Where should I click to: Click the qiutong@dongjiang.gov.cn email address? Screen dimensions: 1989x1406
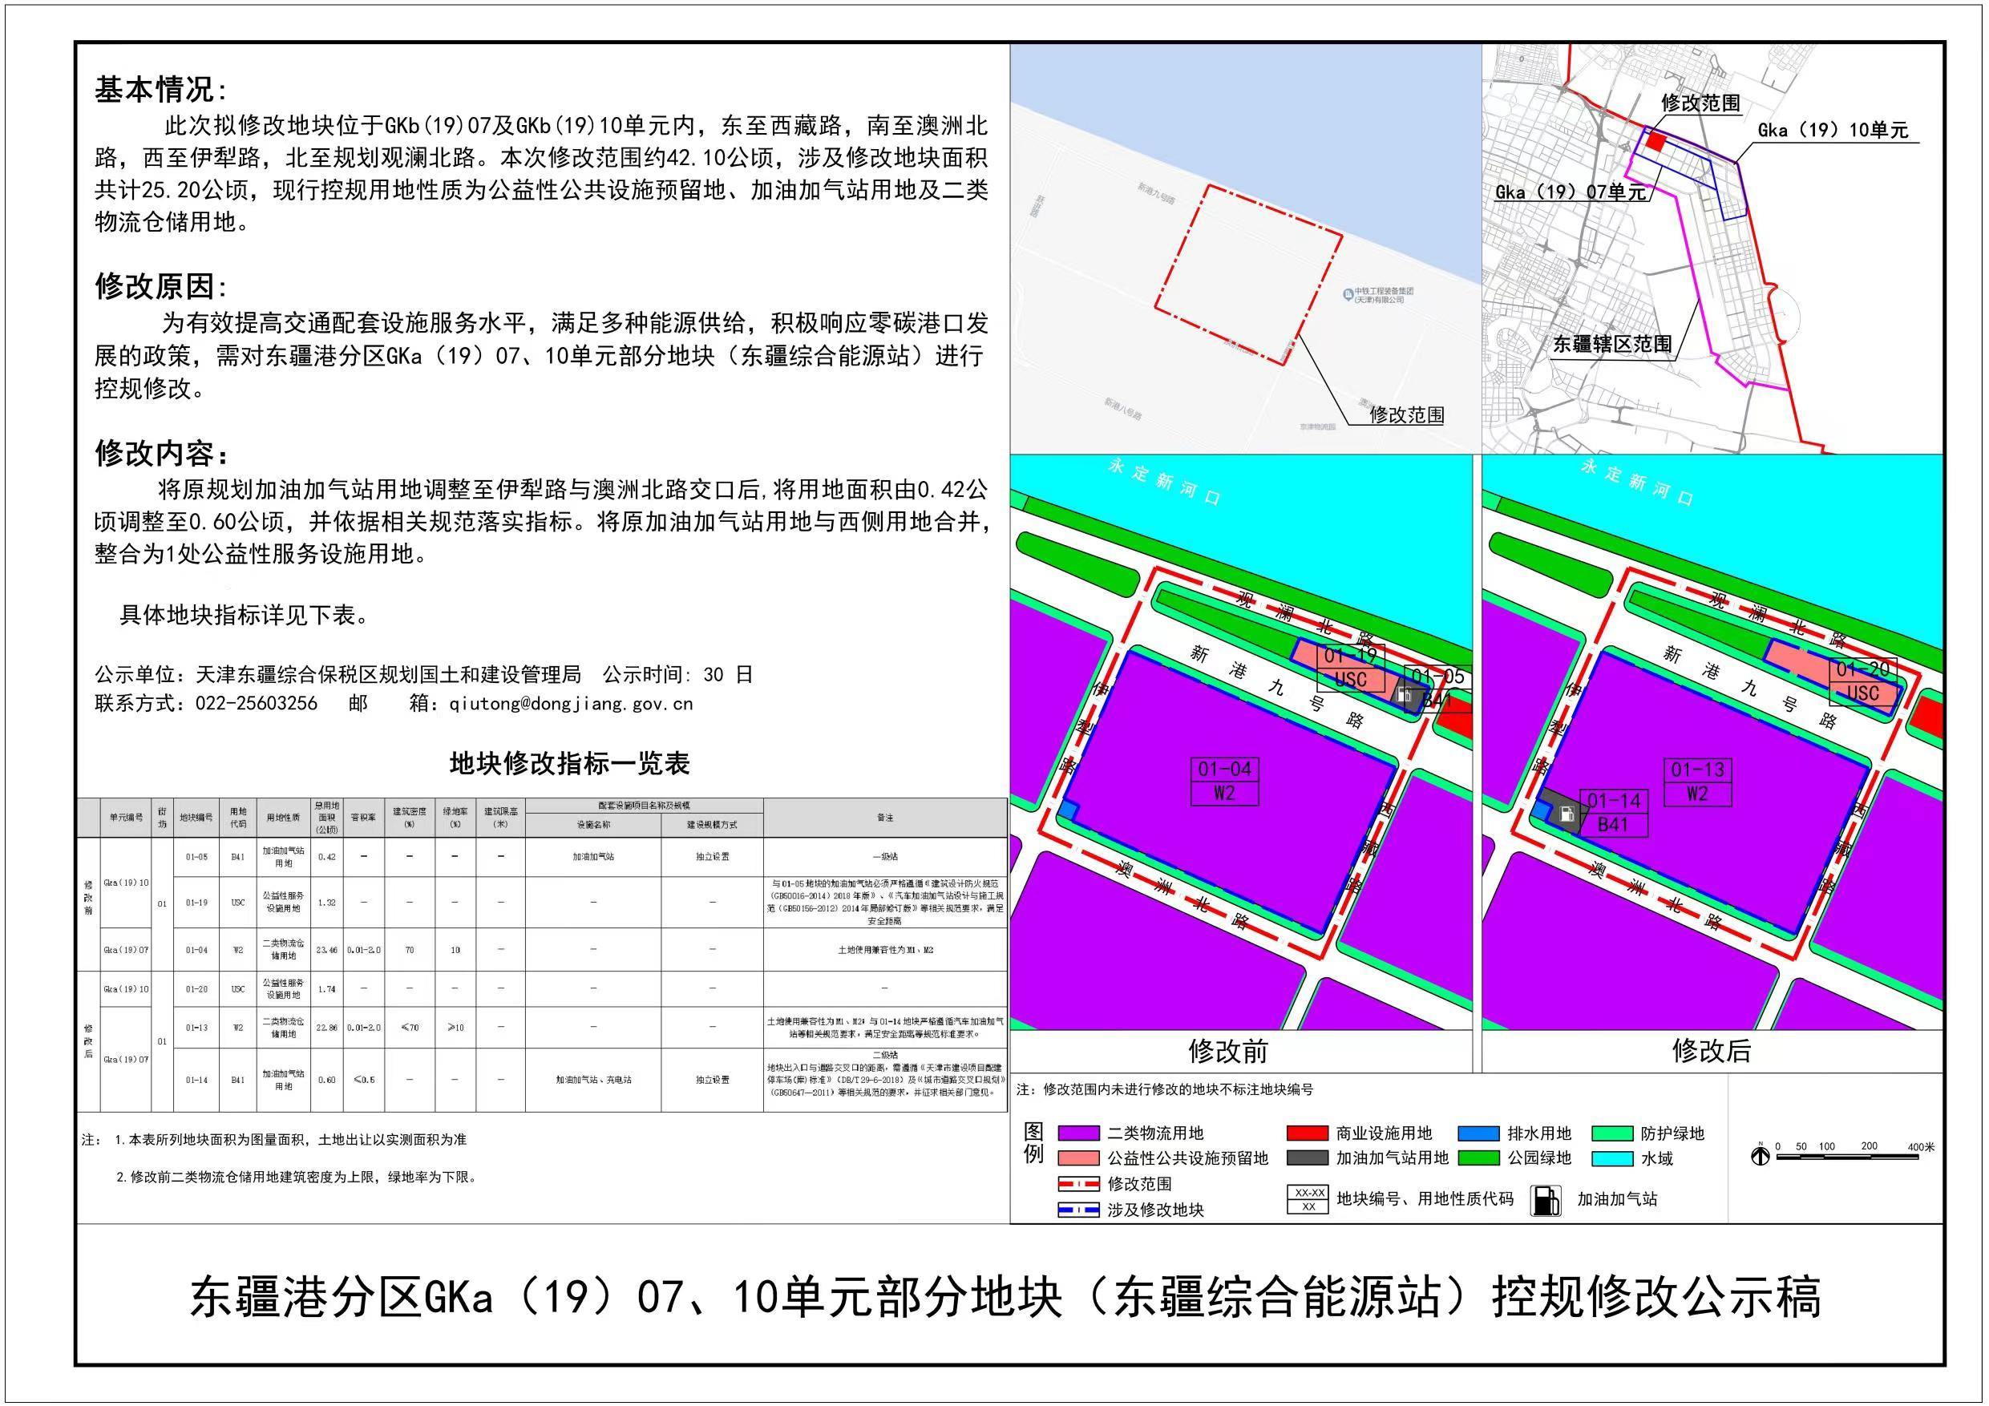click(571, 704)
